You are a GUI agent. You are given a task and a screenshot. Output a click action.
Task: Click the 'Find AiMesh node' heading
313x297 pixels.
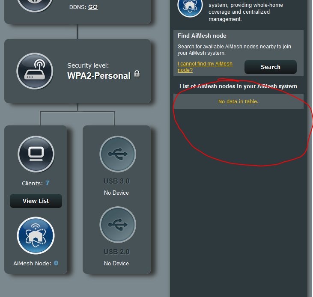(x=202, y=36)
